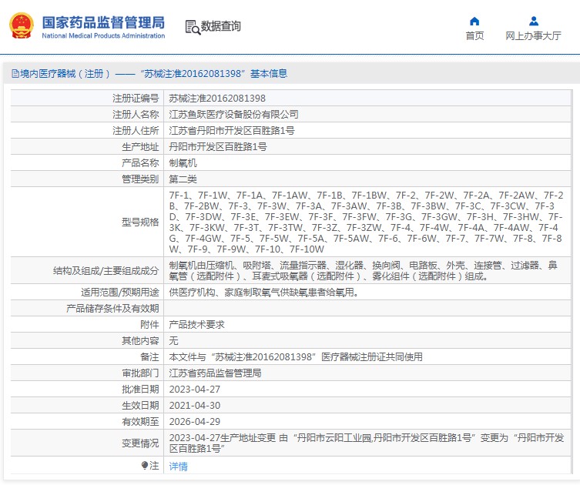The height and width of the screenshot is (485, 580).
Task: Click the 网上办事大厅 person icon
Action: pyautogui.click(x=533, y=21)
